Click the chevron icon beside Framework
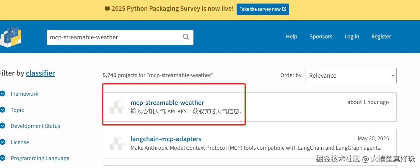The width and height of the screenshot is (420, 168). 3,94
